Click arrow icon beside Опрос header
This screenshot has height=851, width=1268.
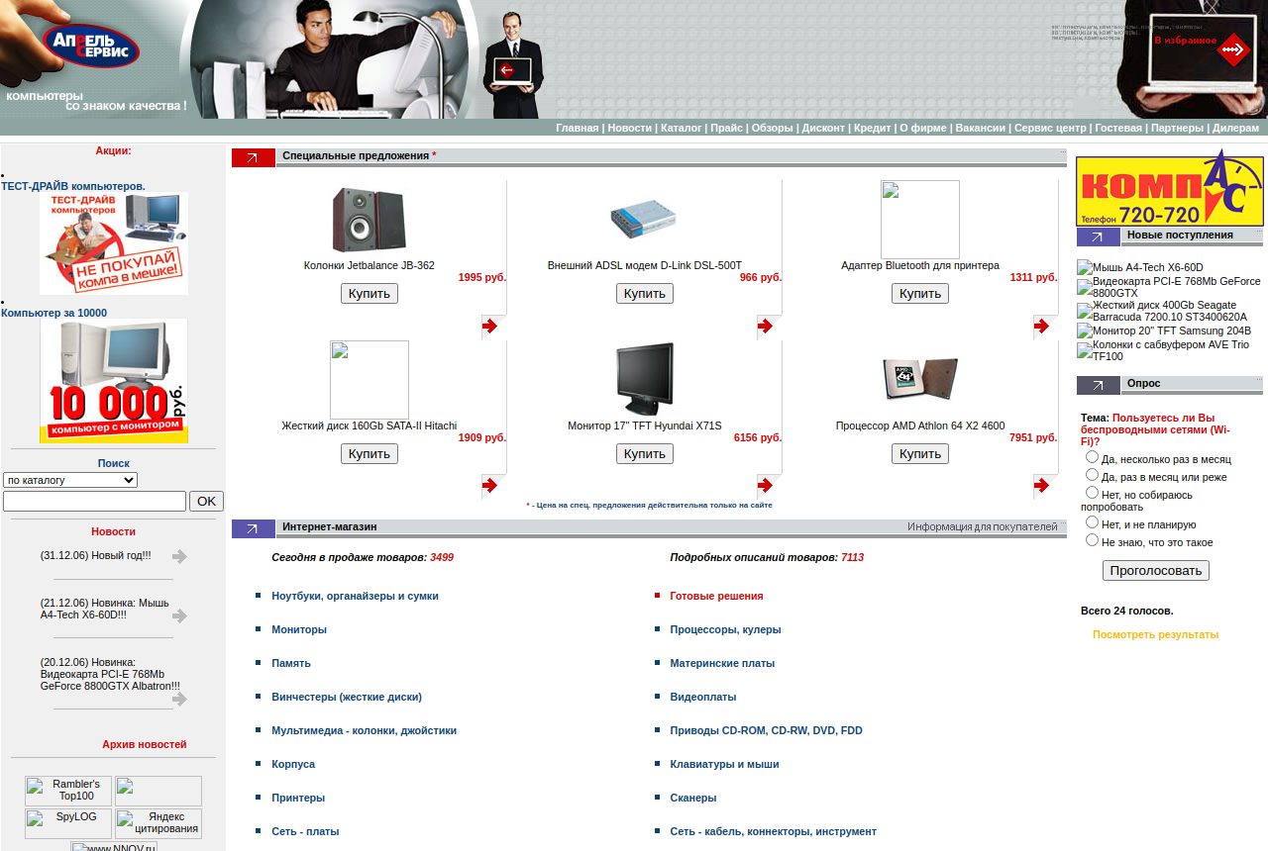(1099, 385)
